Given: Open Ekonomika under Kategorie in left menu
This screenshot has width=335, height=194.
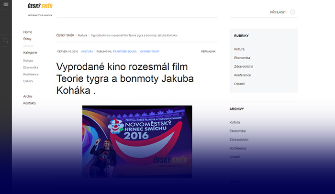Looking at the screenshot, I should 31,67.
